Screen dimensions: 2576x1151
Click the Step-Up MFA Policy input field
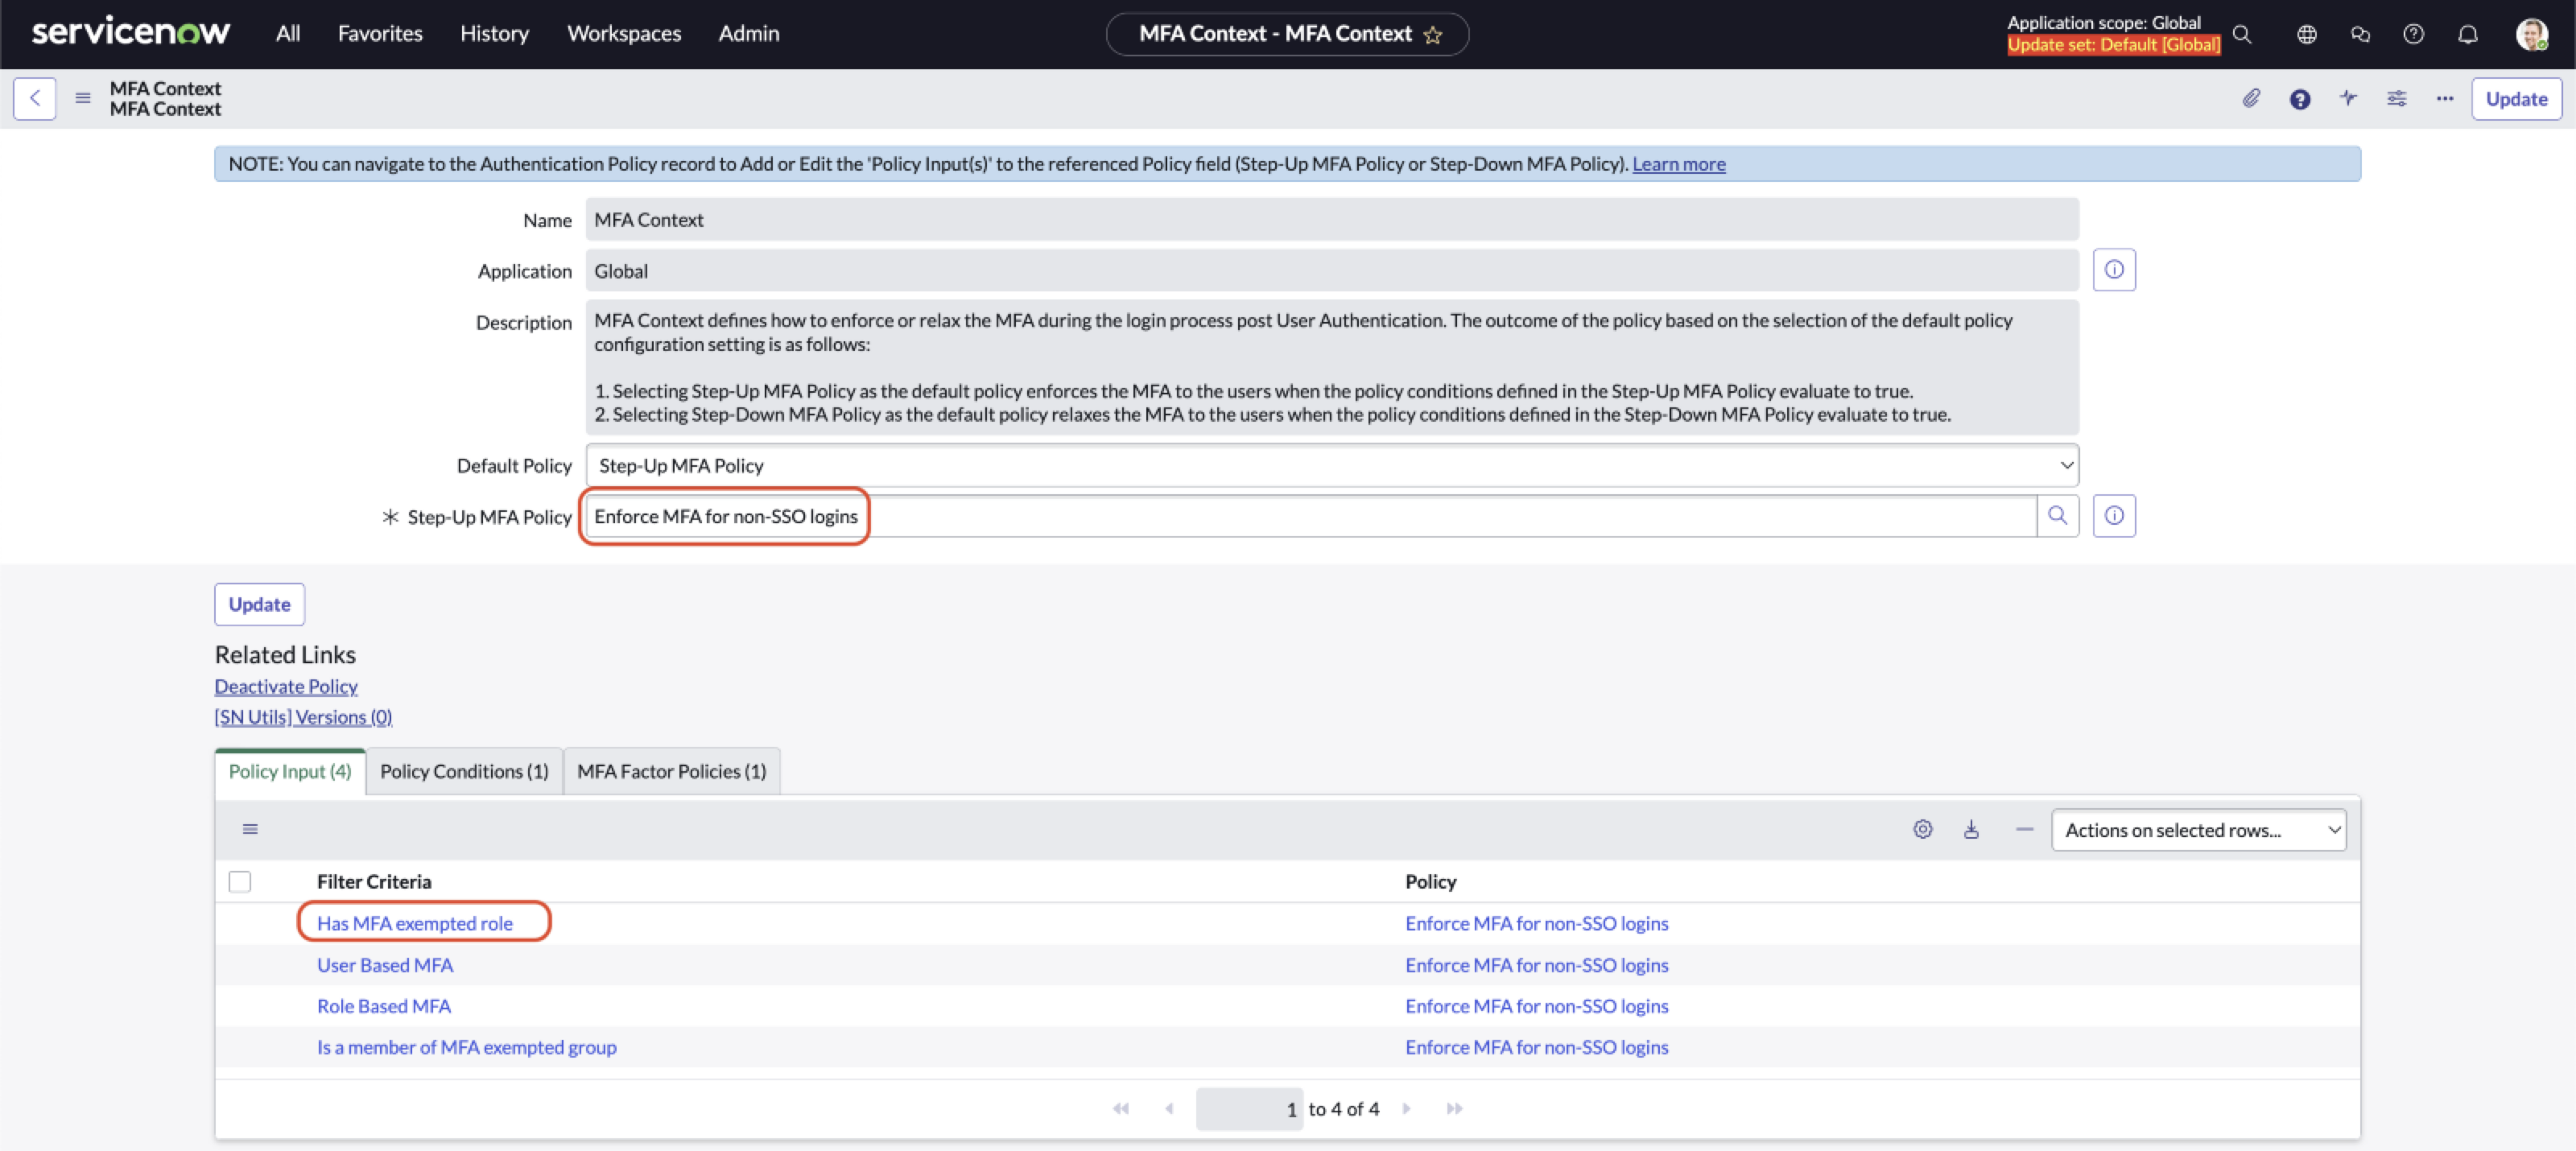(x=1311, y=516)
